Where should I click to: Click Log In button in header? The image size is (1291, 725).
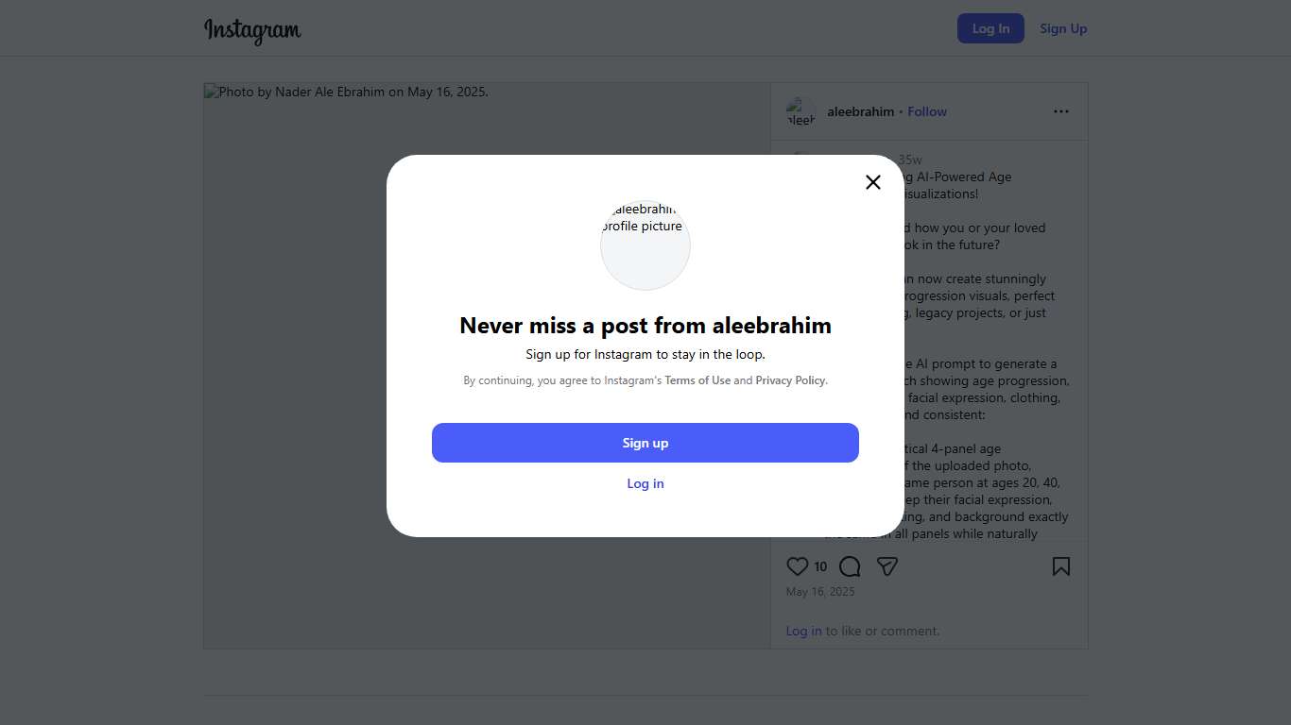(x=990, y=28)
